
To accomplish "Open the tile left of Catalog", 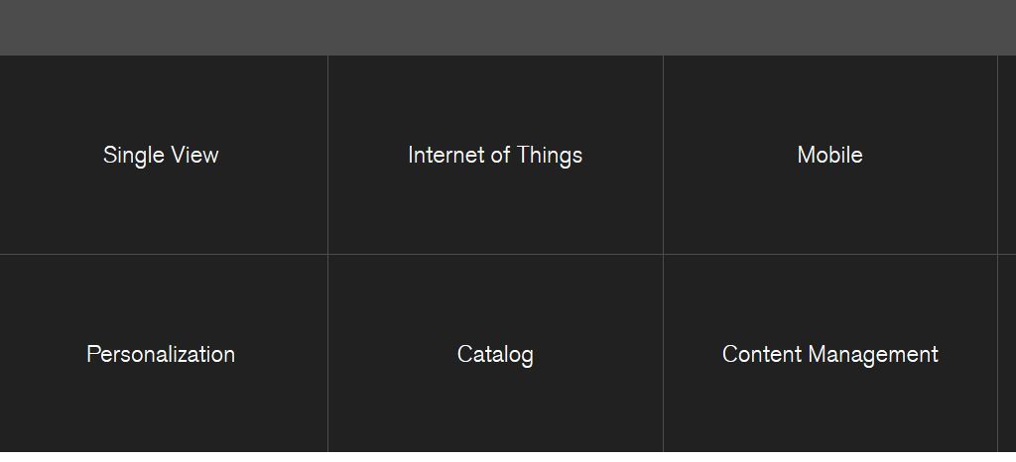I will [x=161, y=354].
